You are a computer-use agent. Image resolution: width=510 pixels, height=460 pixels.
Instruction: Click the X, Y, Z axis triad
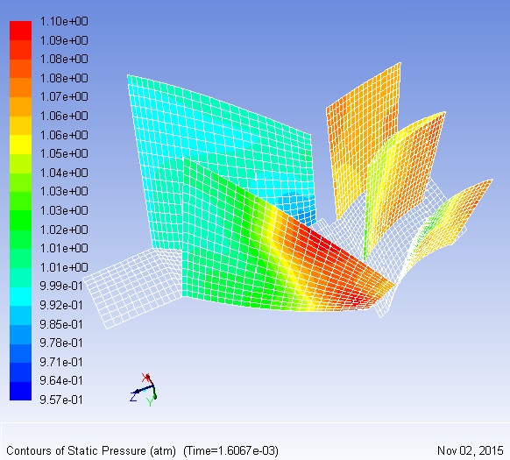144,390
